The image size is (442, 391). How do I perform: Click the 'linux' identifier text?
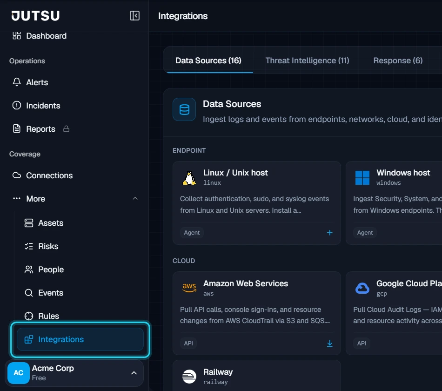[212, 183]
